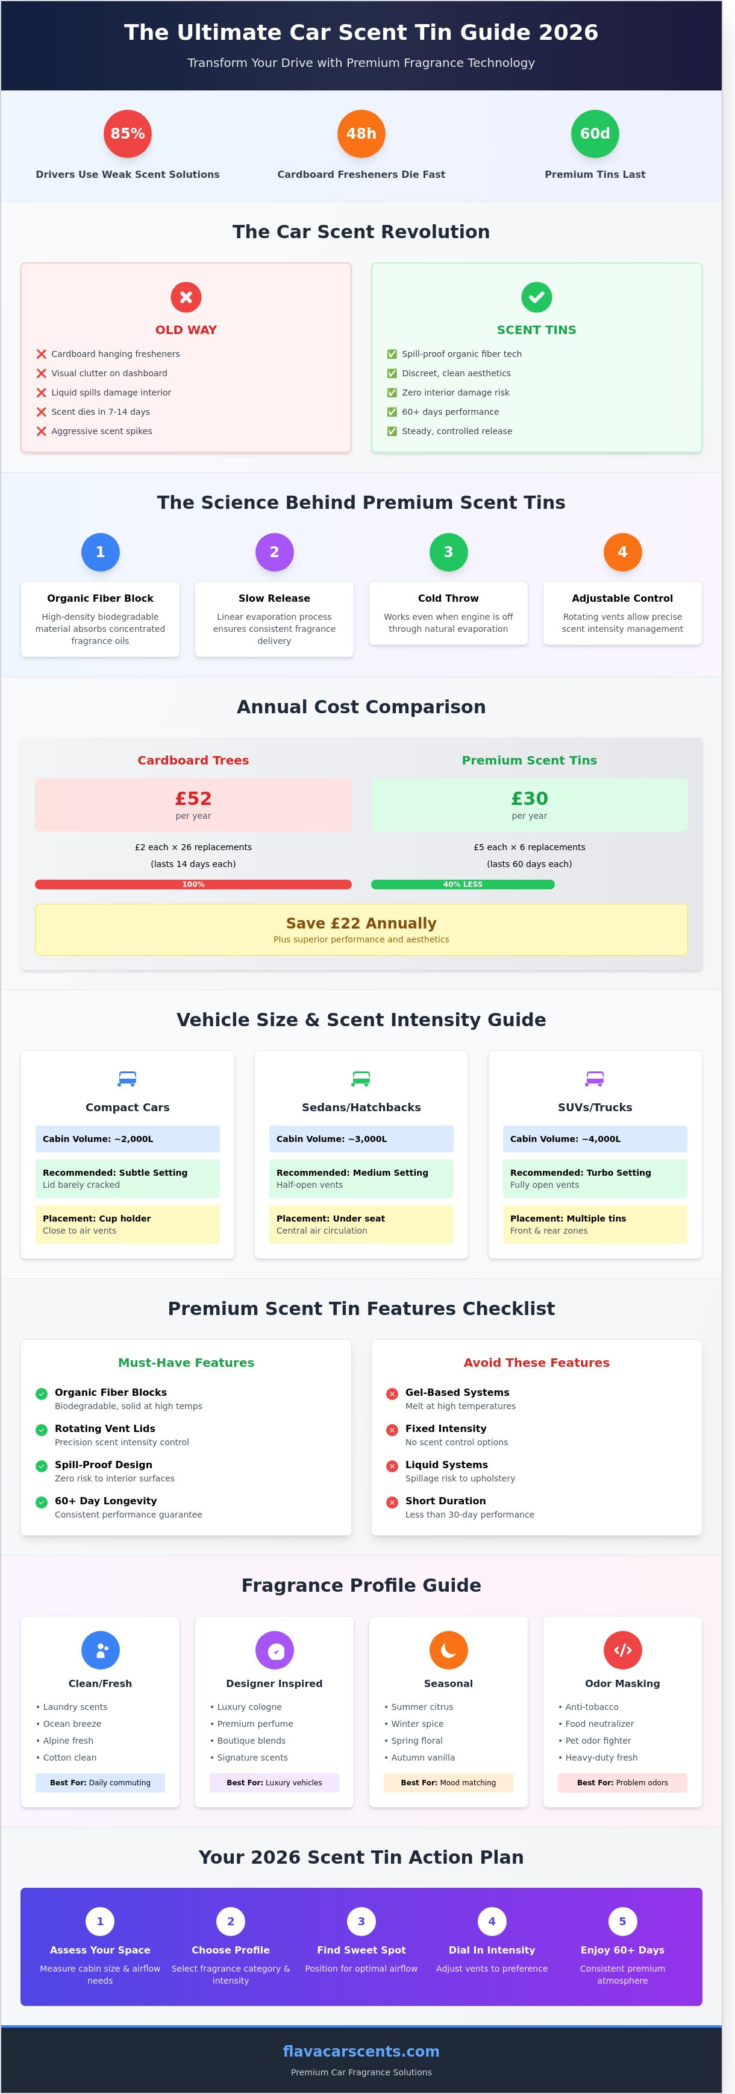Viewport: 735px width, 2094px height.
Task: Click the red X icon above OLD WAY
Action: (186, 297)
